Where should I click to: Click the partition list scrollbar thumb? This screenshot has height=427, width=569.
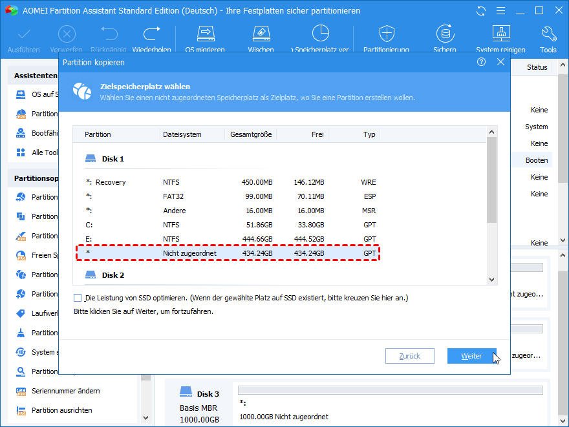click(x=491, y=180)
